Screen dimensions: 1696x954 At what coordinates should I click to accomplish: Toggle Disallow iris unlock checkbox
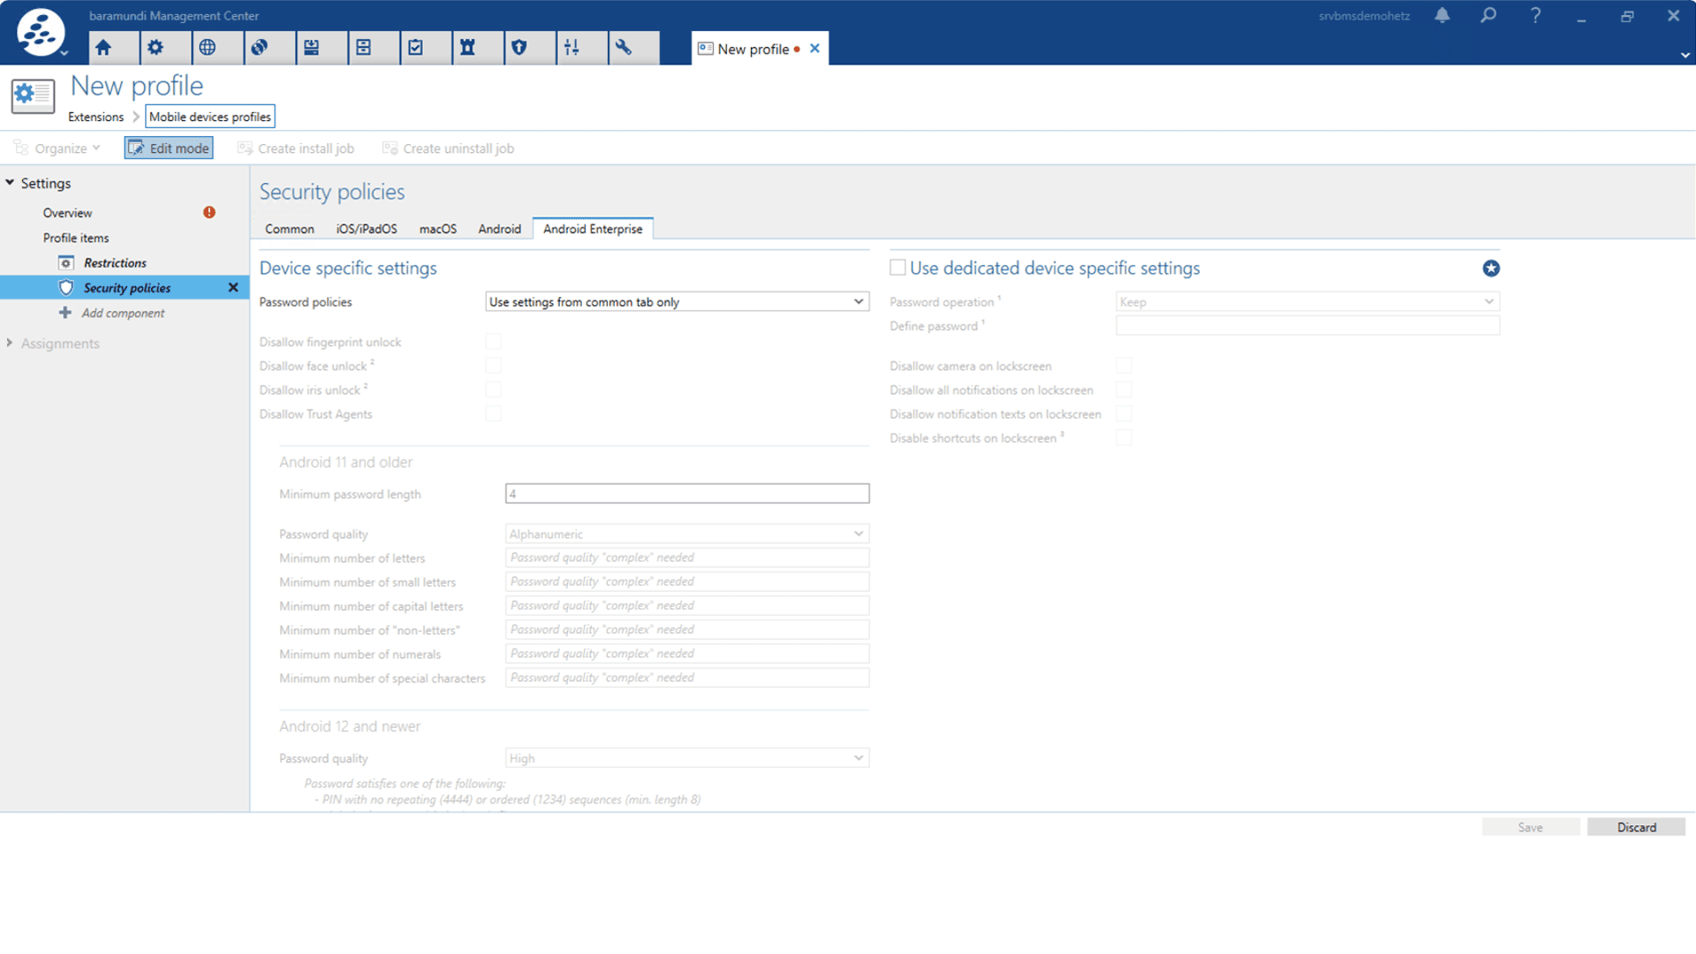coord(493,390)
